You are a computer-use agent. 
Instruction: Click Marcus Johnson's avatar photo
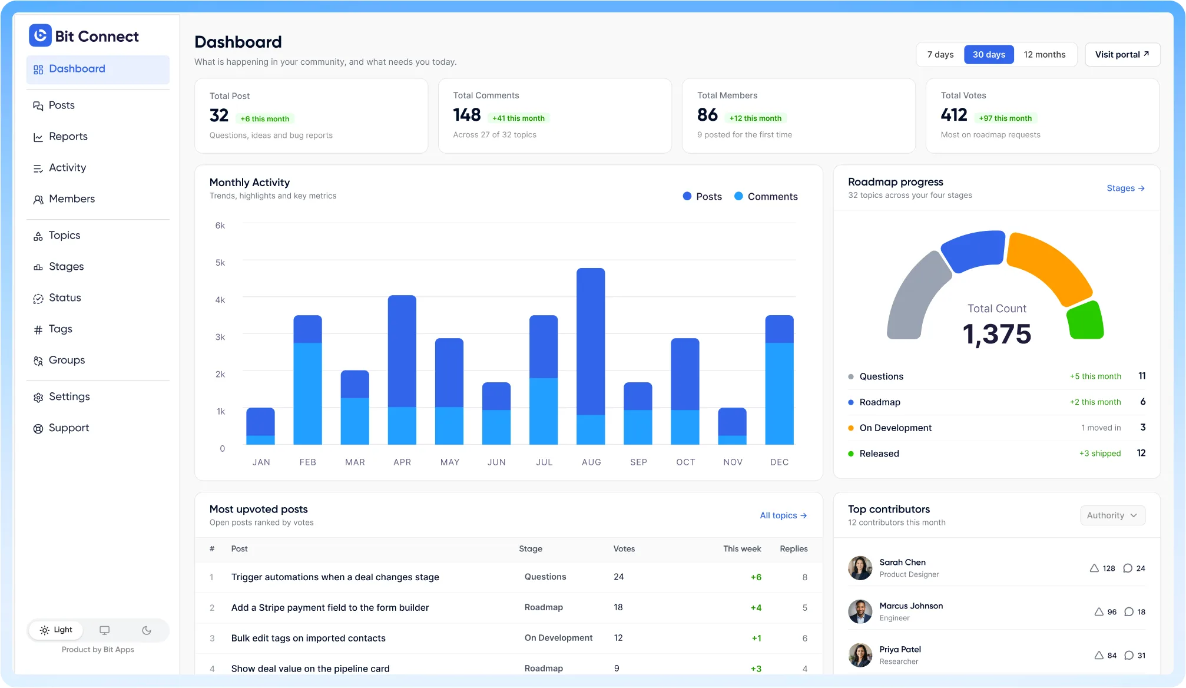tap(860, 612)
